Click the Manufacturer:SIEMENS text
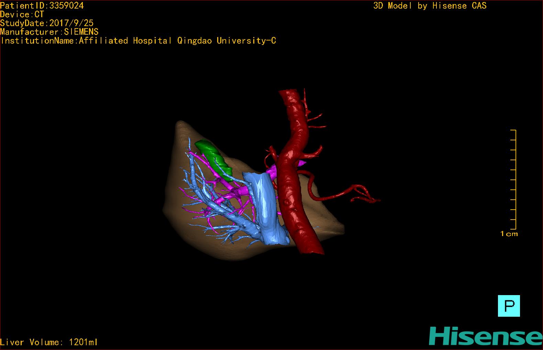Viewport: 543px width, 350px height. [49, 32]
